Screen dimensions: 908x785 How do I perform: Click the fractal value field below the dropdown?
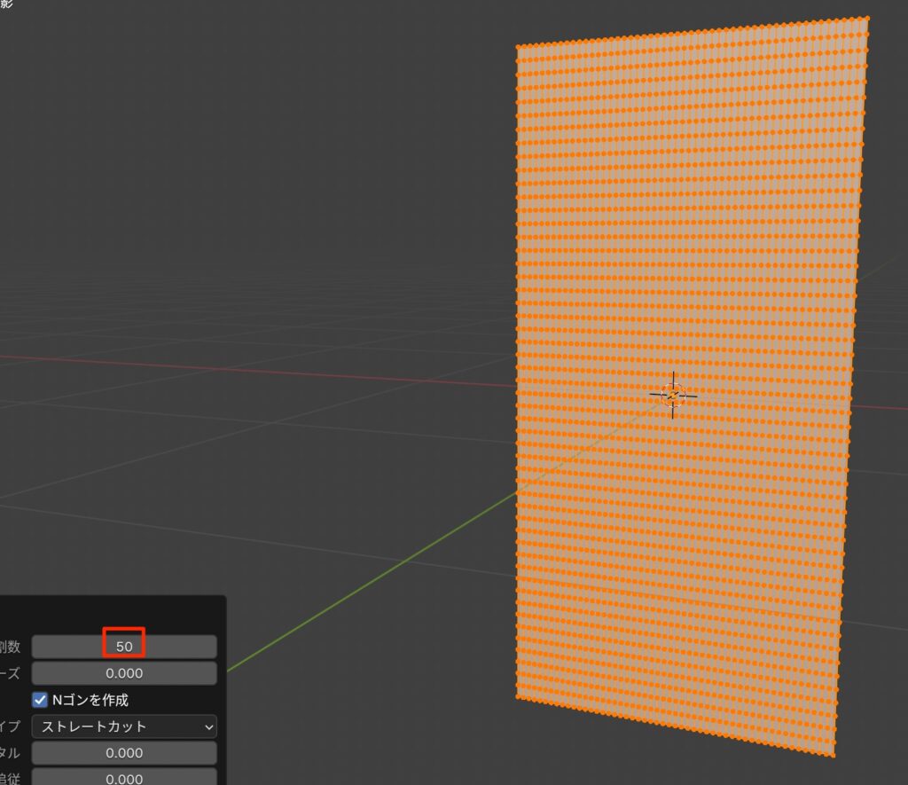click(x=123, y=753)
